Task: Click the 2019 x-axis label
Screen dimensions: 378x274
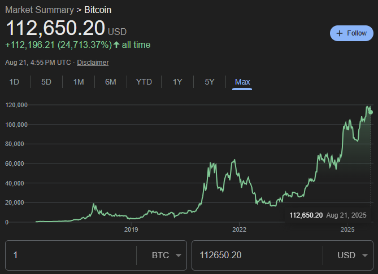Action: tap(131, 229)
